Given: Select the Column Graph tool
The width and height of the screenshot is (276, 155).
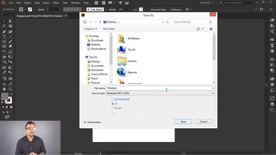Looking at the screenshot, I should coord(10,78).
